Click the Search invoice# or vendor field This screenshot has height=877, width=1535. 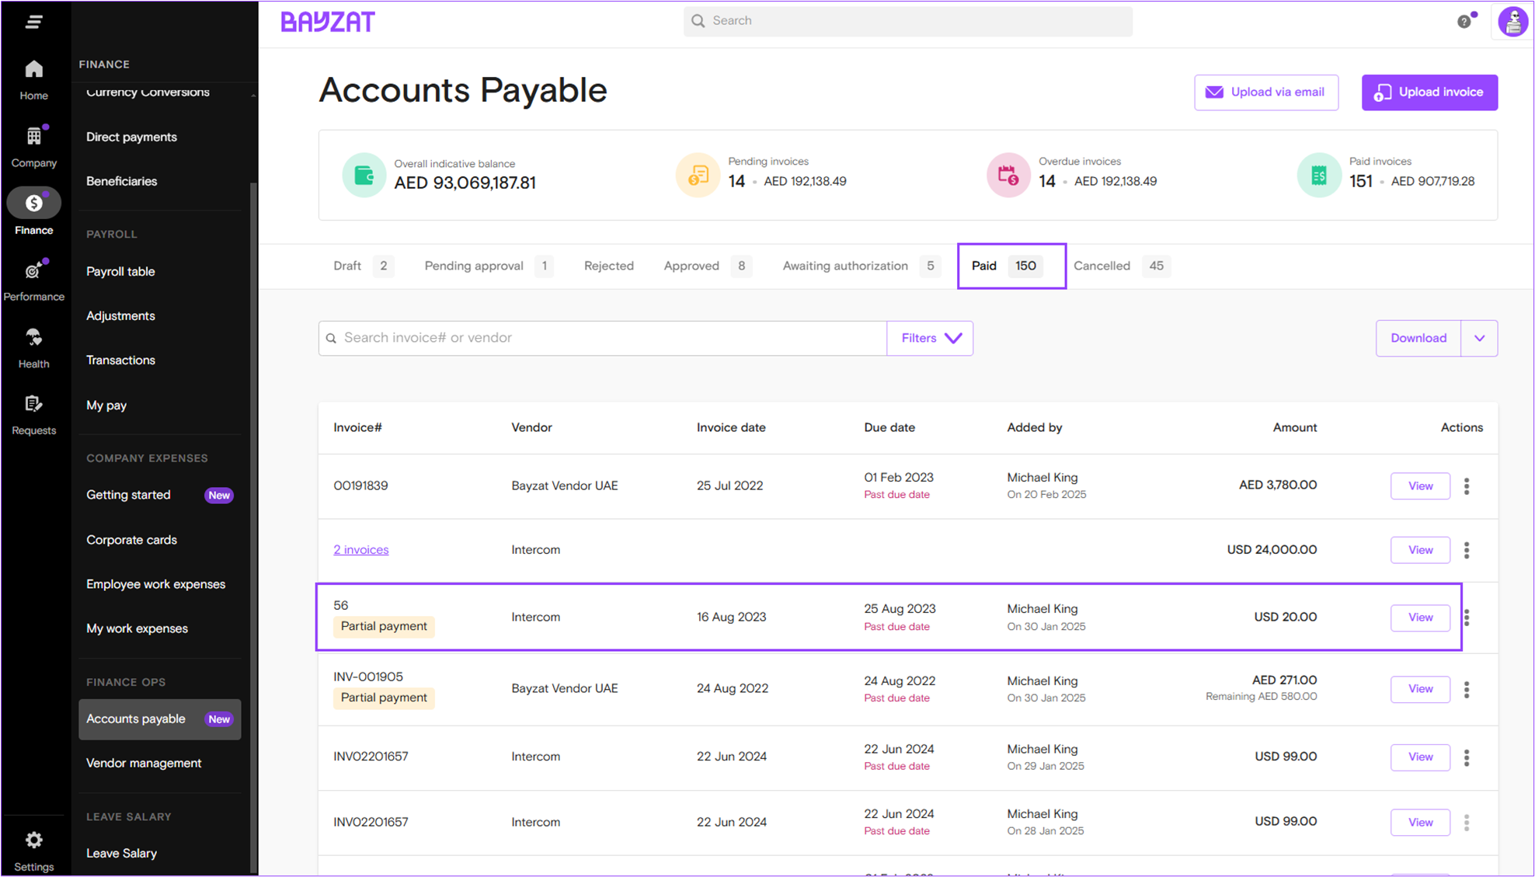[x=603, y=339]
